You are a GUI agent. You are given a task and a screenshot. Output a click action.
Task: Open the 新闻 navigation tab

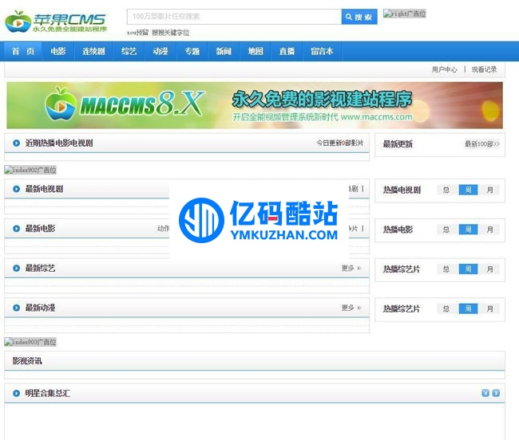coord(224,51)
